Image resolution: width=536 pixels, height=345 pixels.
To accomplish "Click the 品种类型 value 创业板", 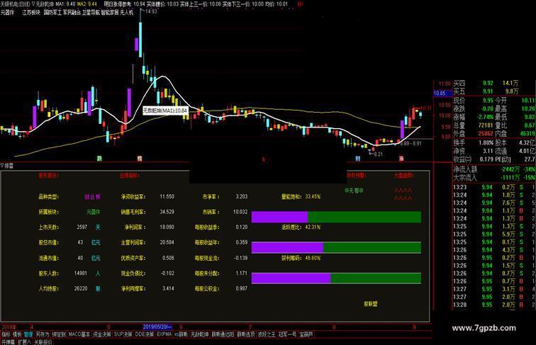I will (92, 197).
